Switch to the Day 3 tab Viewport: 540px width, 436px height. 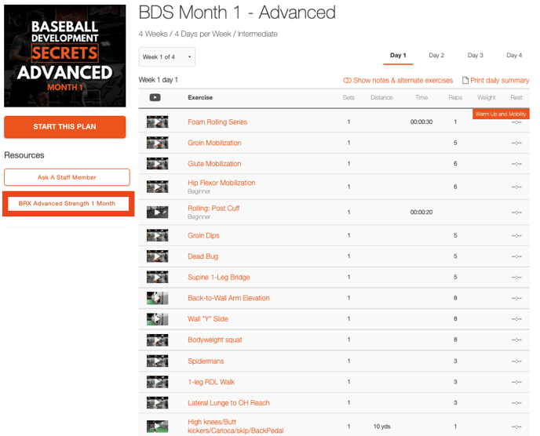pos(475,56)
